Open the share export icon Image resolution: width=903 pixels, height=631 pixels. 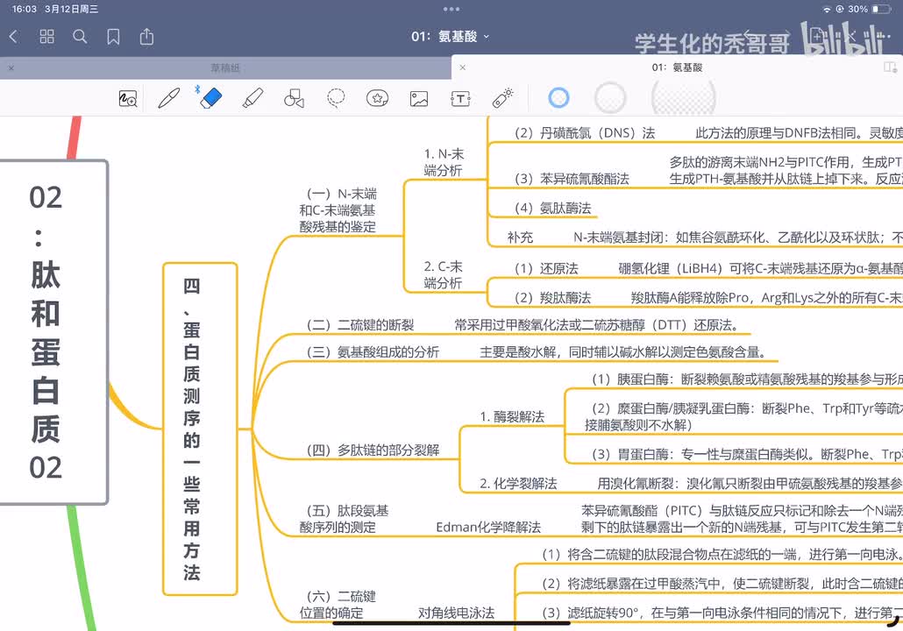tap(147, 36)
